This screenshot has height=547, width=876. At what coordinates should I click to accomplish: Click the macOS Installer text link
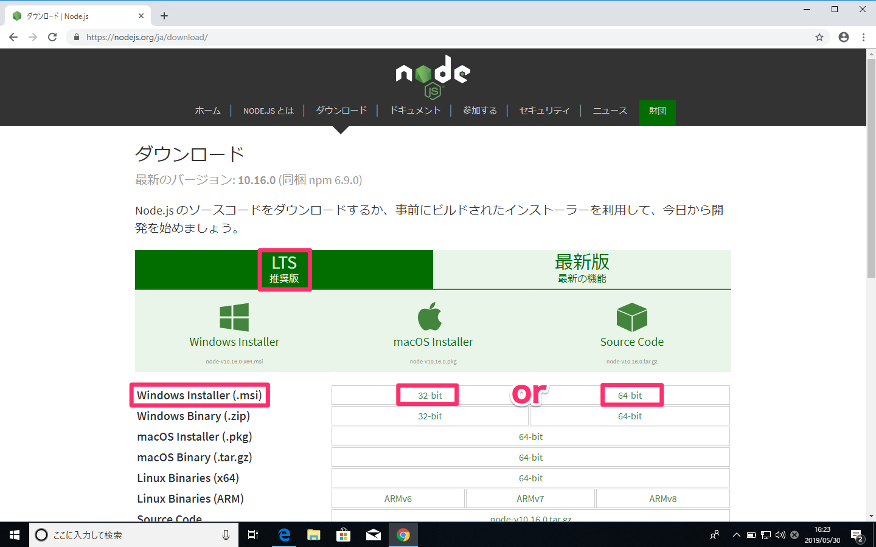click(433, 342)
